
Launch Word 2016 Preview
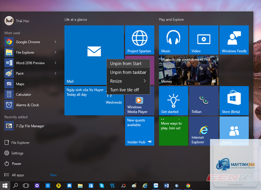(30, 63)
